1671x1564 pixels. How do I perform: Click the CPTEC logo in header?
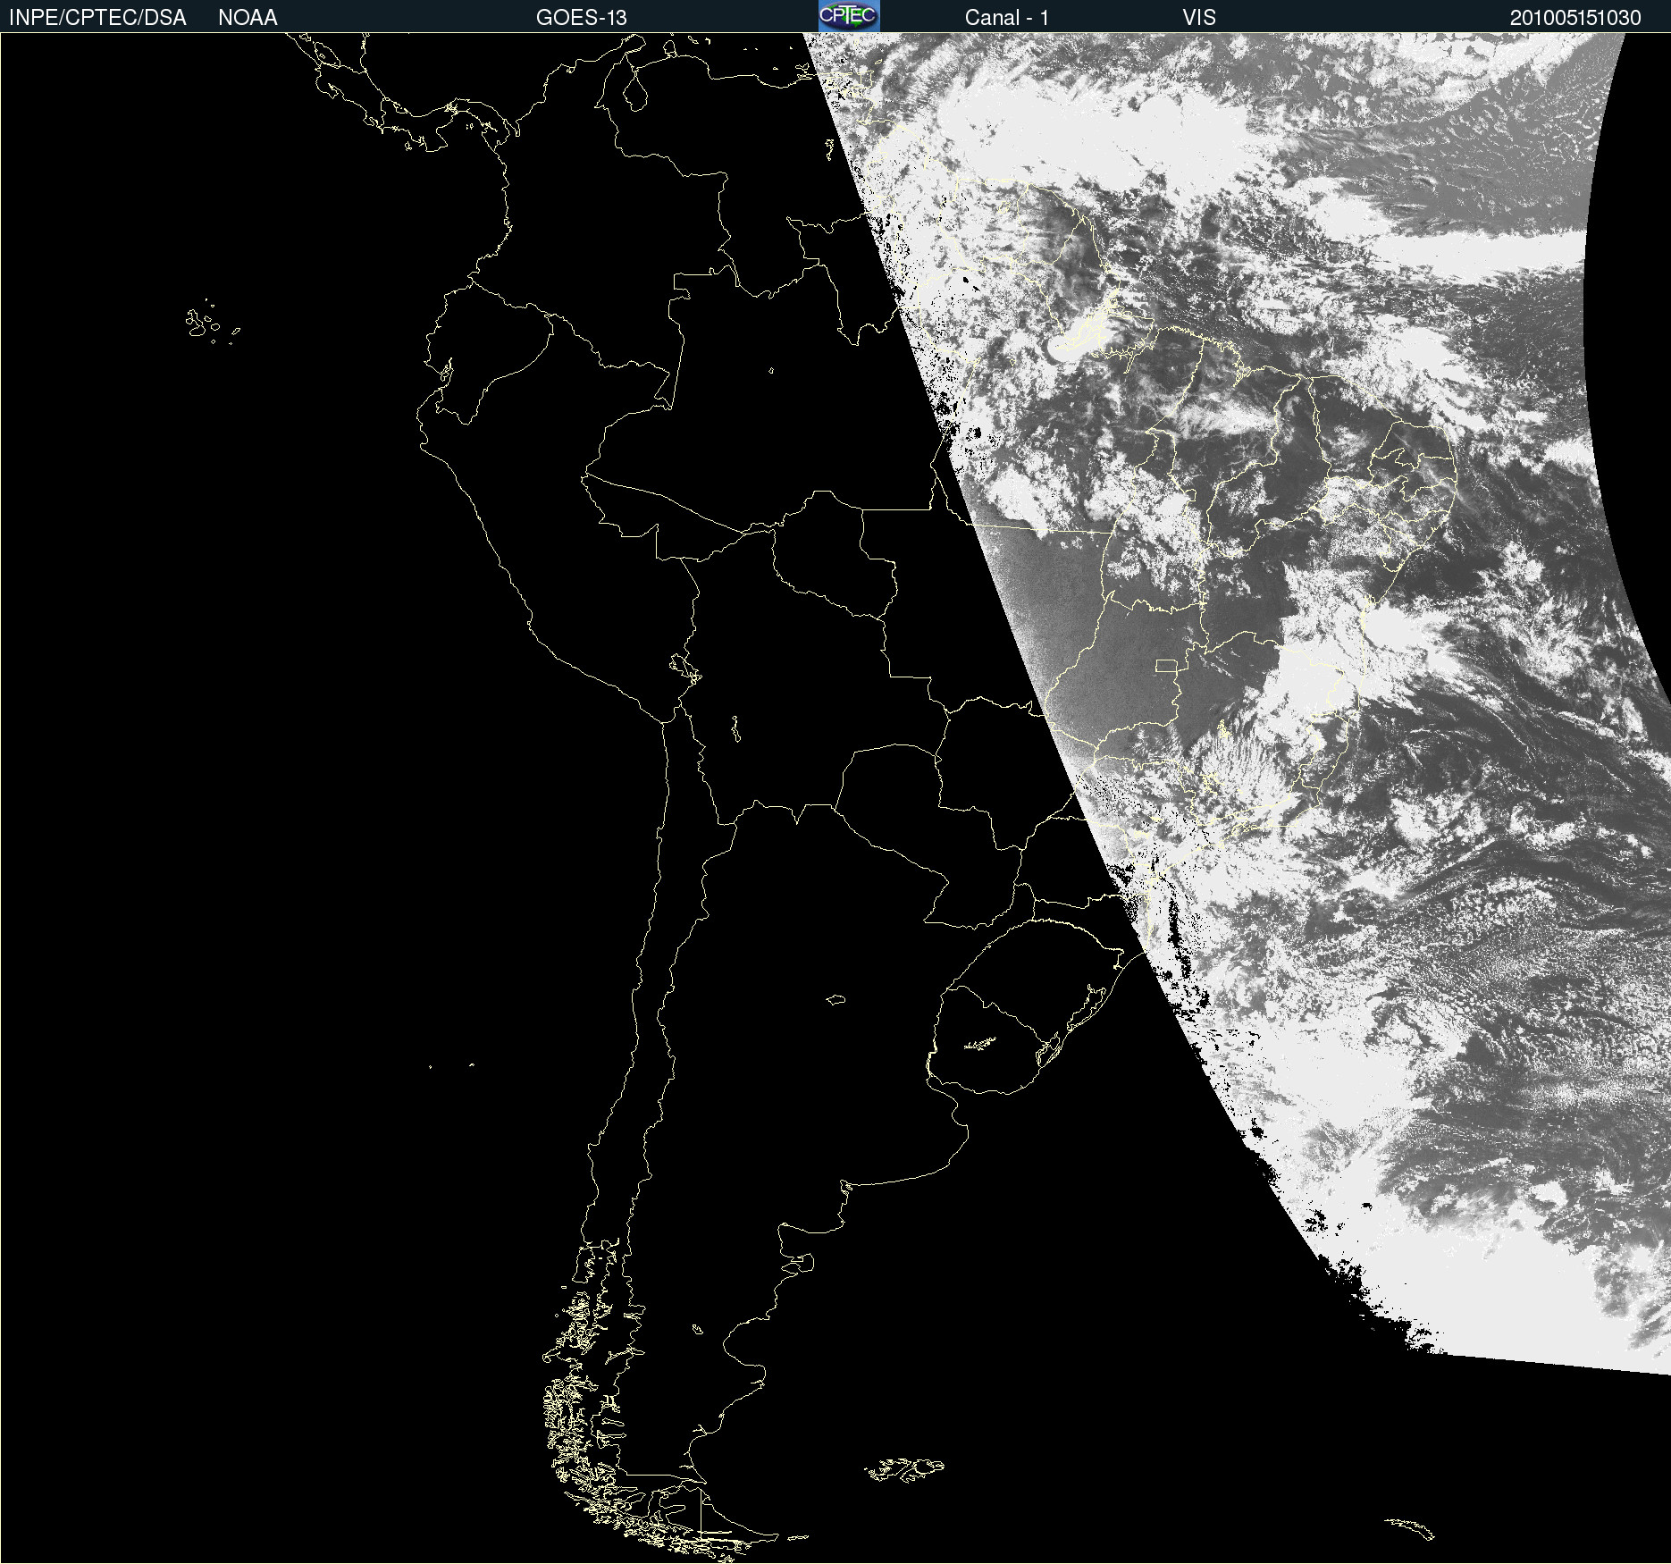point(849,16)
